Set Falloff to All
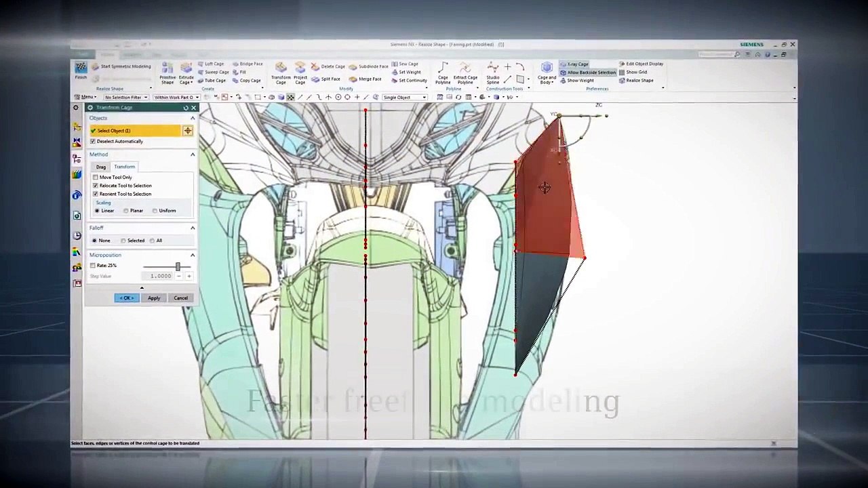 click(152, 241)
